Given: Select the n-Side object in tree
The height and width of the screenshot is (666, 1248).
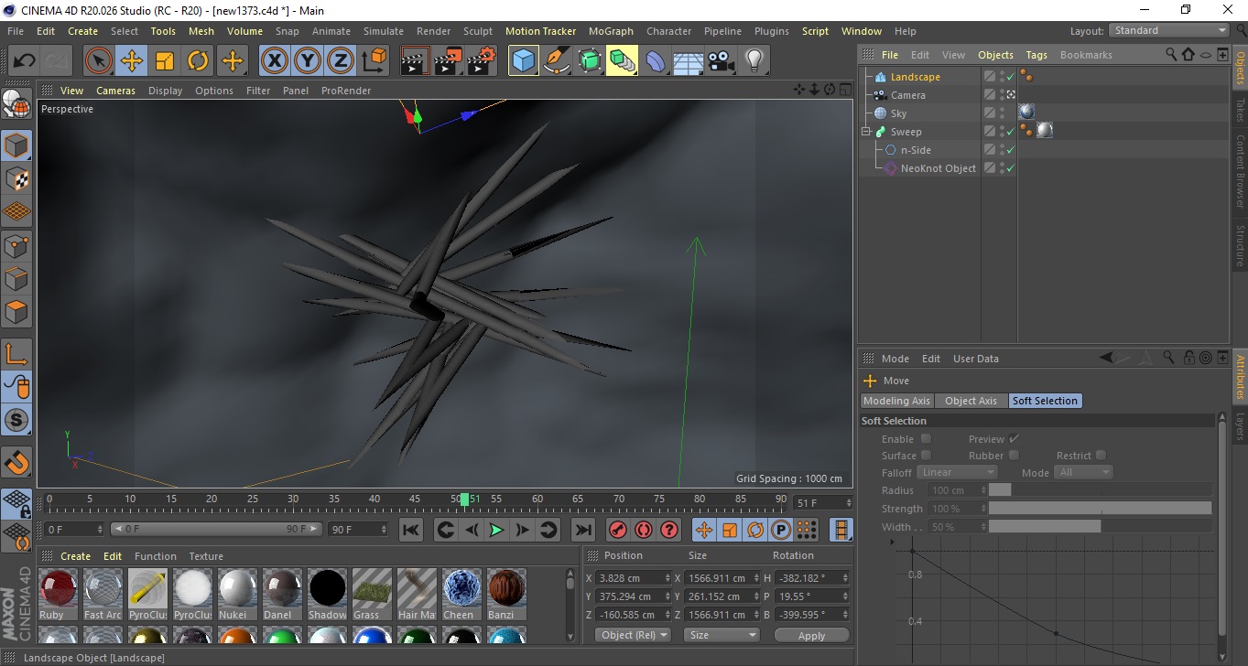Looking at the screenshot, I should point(916,150).
